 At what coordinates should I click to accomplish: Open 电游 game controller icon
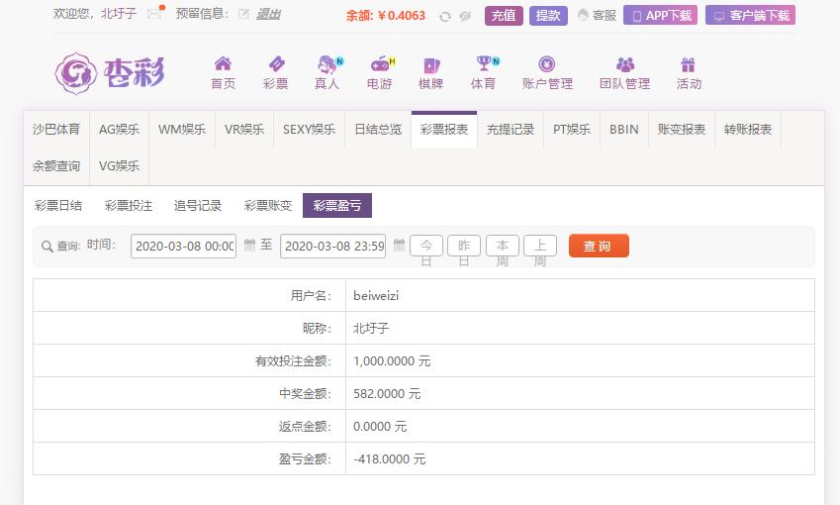tap(380, 63)
